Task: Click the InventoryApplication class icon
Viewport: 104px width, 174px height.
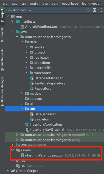Action: [27, 124]
